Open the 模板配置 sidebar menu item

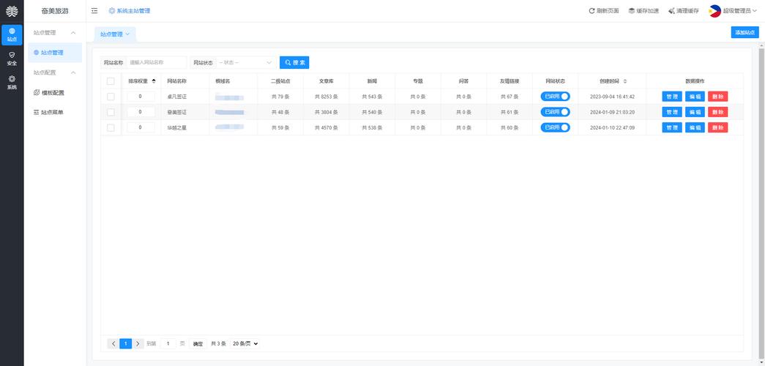(53, 92)
